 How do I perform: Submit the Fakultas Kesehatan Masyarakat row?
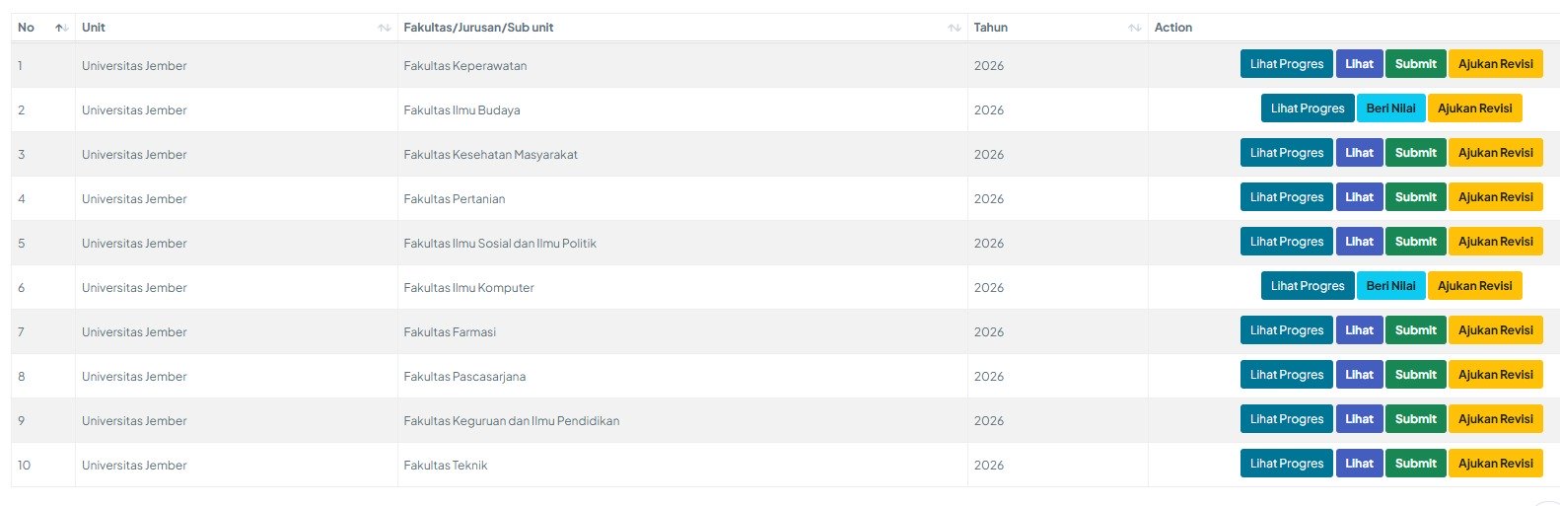click(1415, 153)
